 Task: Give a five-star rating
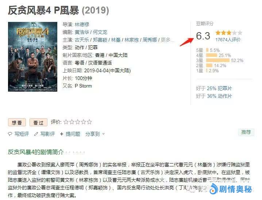pyautogui.click(x=89, y=122)
